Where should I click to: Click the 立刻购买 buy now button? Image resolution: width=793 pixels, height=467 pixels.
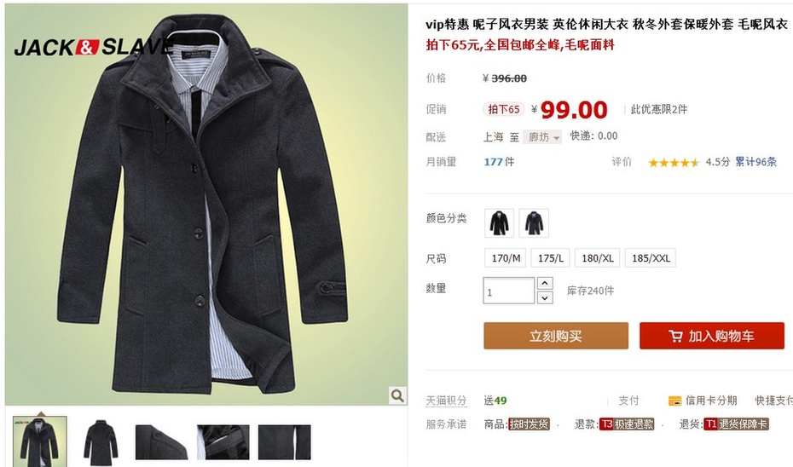(556, 336)
